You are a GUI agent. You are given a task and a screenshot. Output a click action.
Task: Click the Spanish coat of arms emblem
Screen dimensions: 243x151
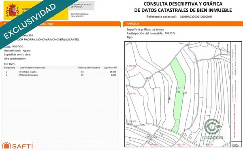12,10
